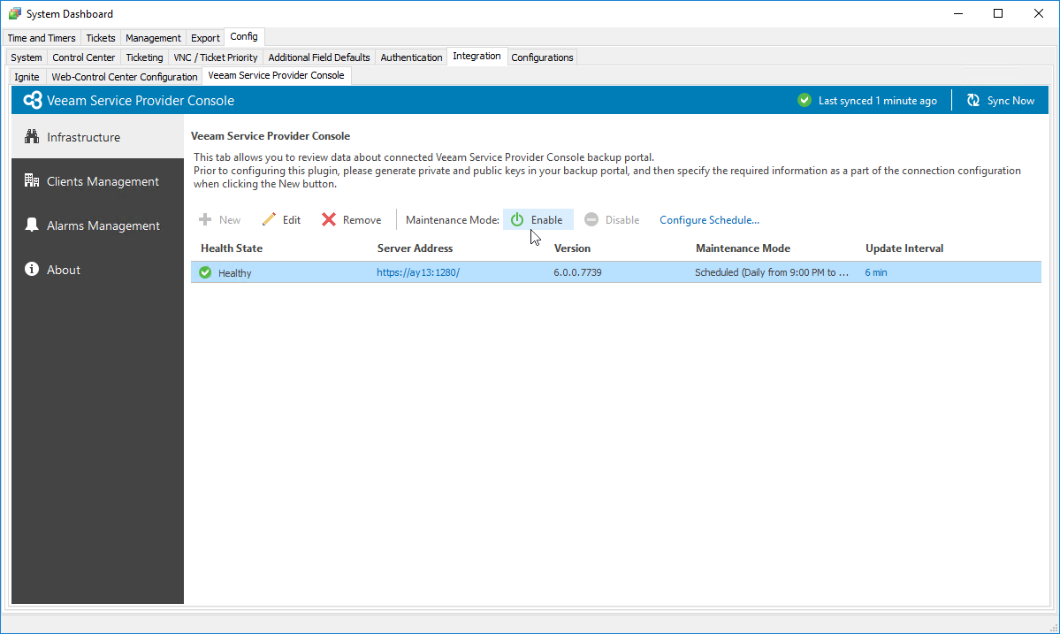Open the server address https://ay13:1280/

coord(417,272)
